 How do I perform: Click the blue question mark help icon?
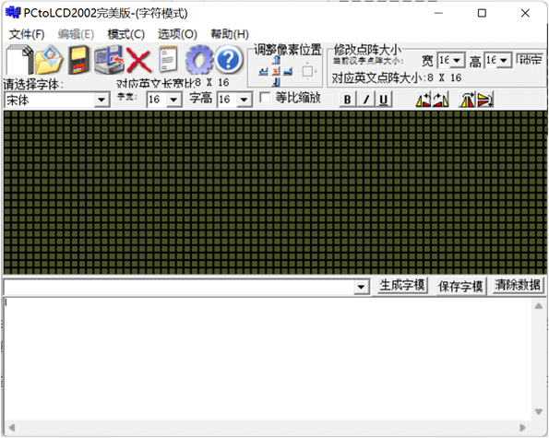click(229, 60)
